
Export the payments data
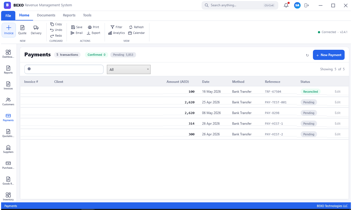tap(94, 33)
